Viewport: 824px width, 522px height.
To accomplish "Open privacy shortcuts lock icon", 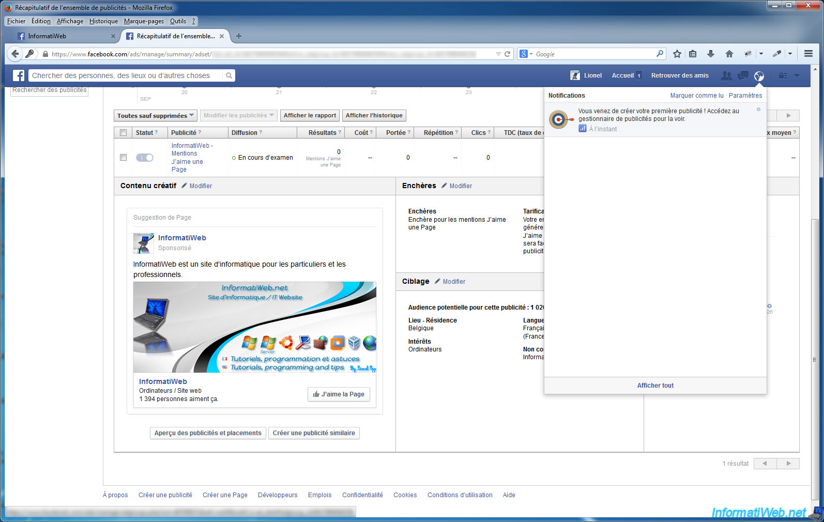I will [783, 75].
